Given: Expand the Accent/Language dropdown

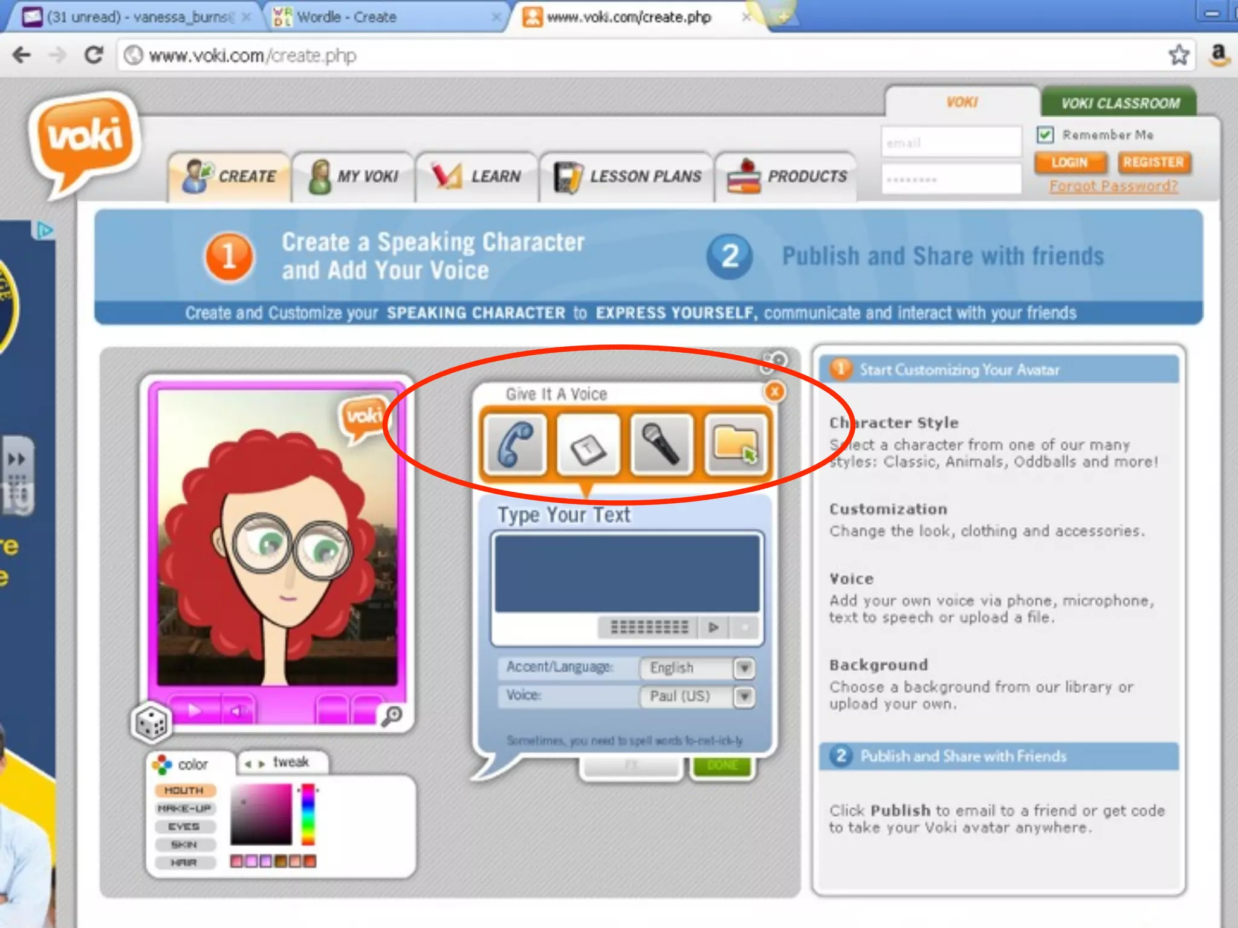Looking at the screenshot, I should [744, 668].
